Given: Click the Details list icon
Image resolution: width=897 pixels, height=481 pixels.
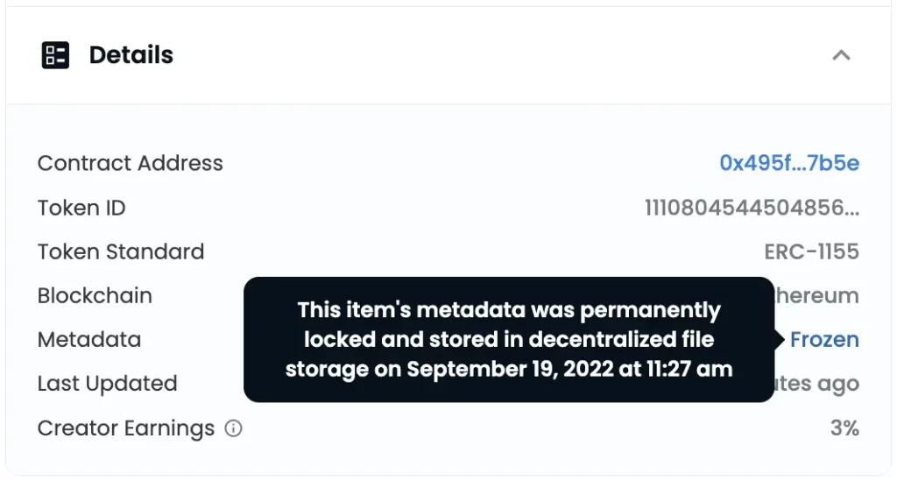Looking at the screenshot, I should (x=55, y=55).
